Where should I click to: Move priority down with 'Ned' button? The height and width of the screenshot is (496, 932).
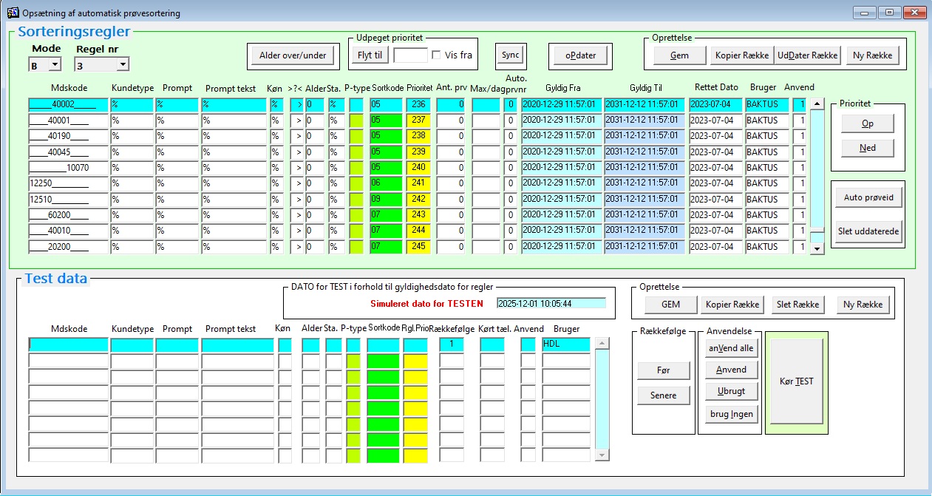(x=867, y=148)
